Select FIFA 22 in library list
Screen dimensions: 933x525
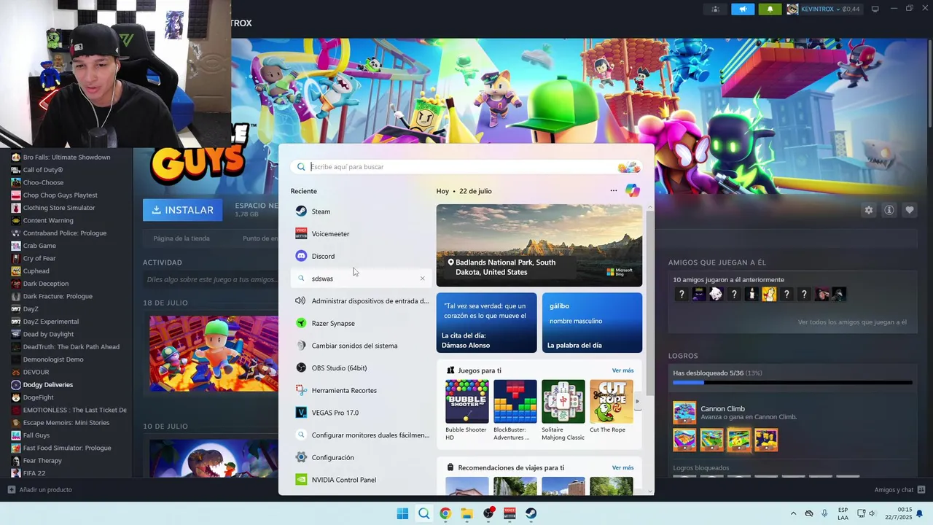[34, 473]
